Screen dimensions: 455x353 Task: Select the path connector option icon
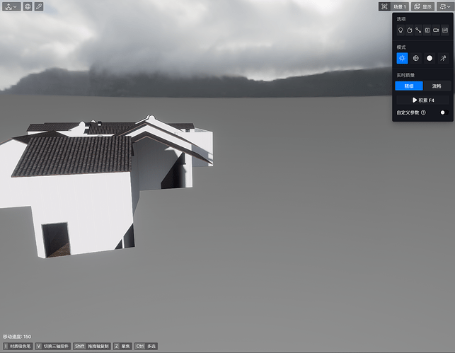(418, 30)
